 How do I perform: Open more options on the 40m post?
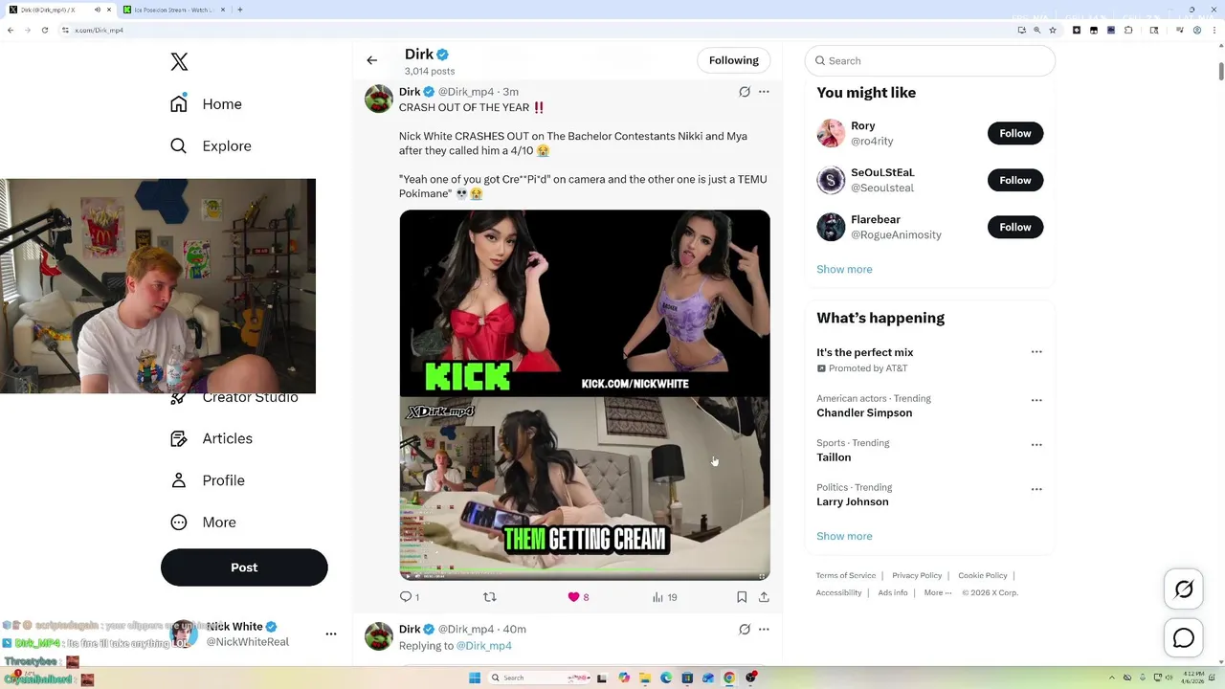764,630
